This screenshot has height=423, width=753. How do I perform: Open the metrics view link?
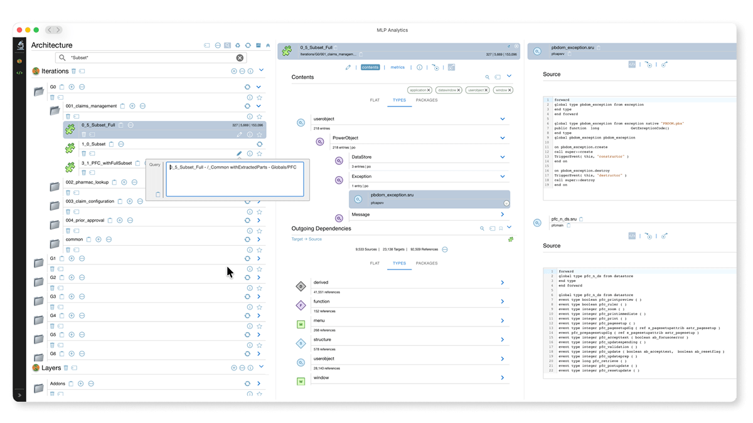click(398, 67)
